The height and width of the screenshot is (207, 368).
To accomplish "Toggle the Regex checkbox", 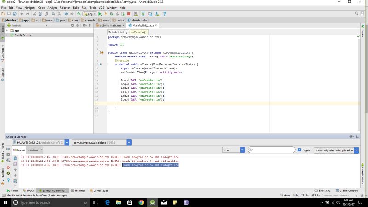I will tap(299, 150).
